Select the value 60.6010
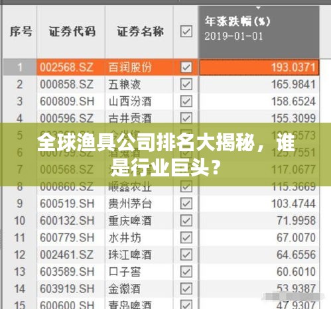Image resolution: width=331 pixels, height=309 pixels. click(296, 272)
